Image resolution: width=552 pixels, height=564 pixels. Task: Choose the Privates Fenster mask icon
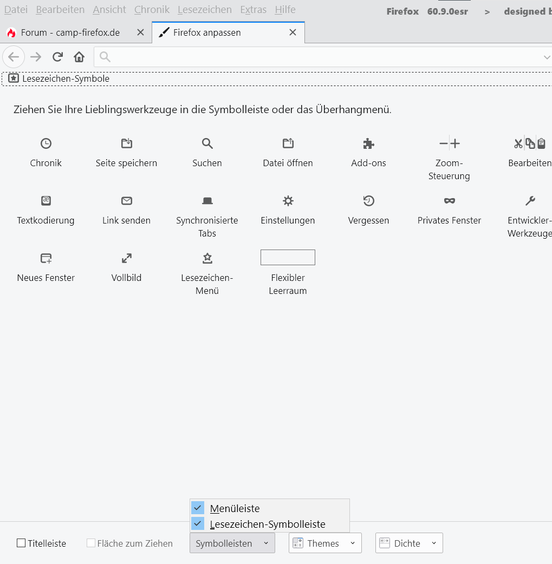coord(449,201)
